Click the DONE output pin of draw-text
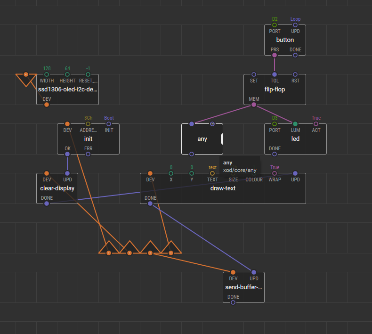The image size is (372, 334). [150, 204]
